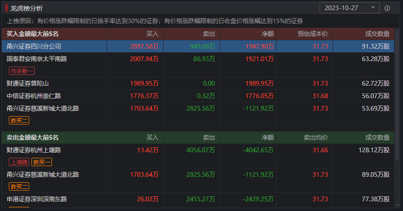Click the buy value 2897.58万
Image resolution: width=403 pixels, height=211 pixels.
(144, 46)
